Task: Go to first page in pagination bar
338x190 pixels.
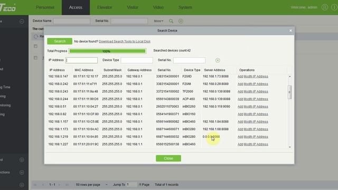Action: click(35, 185)
